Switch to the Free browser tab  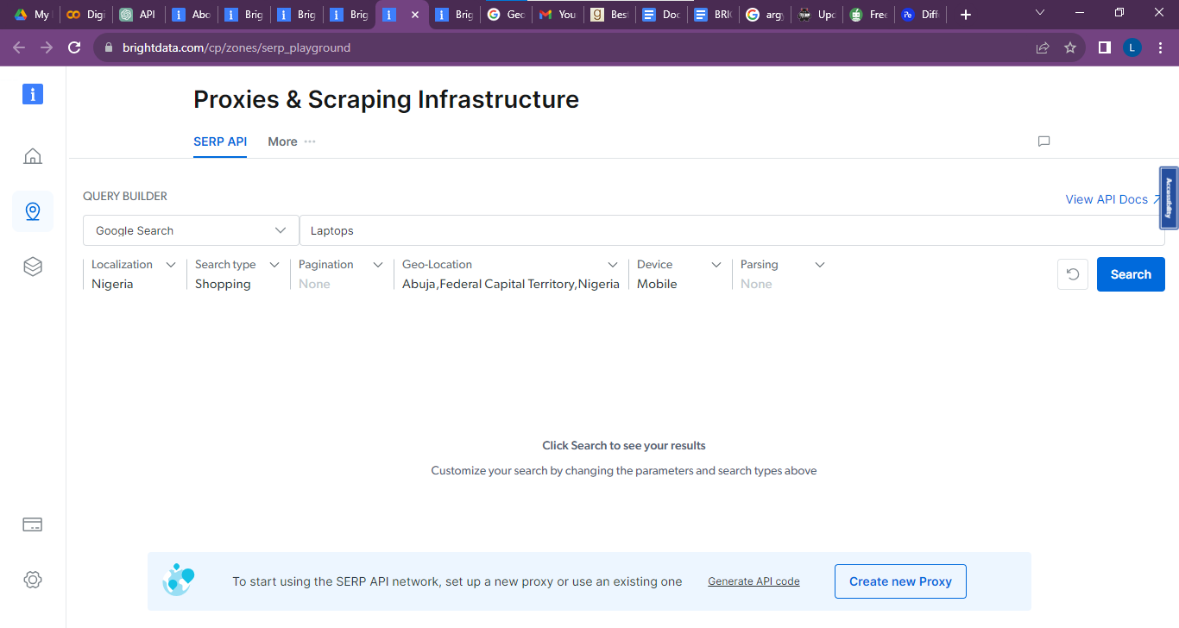click(x=868, y=15)
